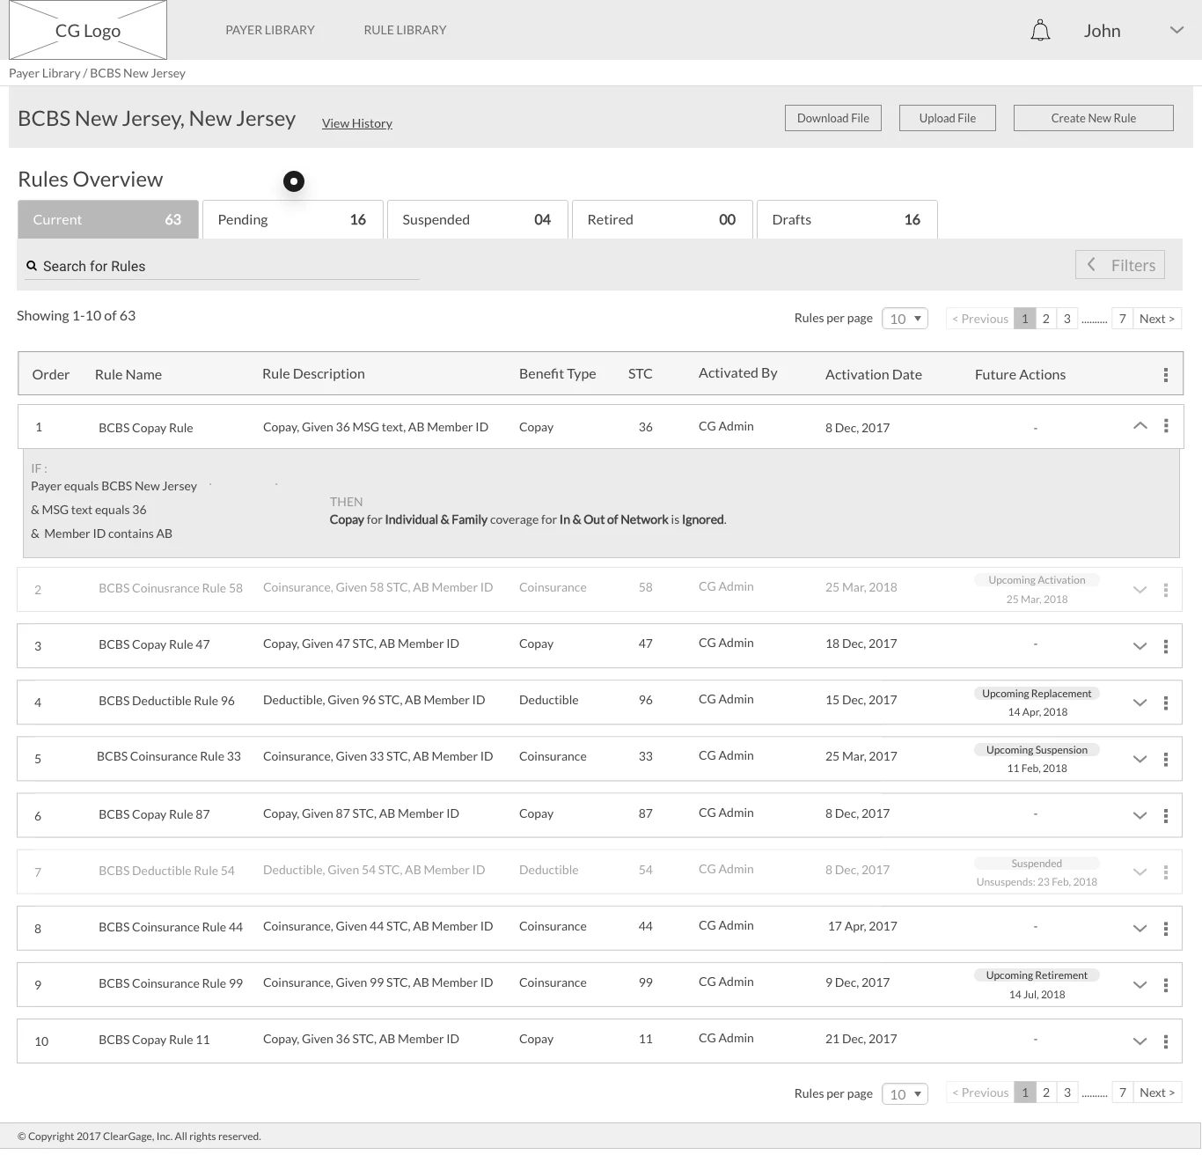Open the notifications bell
Screen dimensions: 1202x1155
point(1040,31)
